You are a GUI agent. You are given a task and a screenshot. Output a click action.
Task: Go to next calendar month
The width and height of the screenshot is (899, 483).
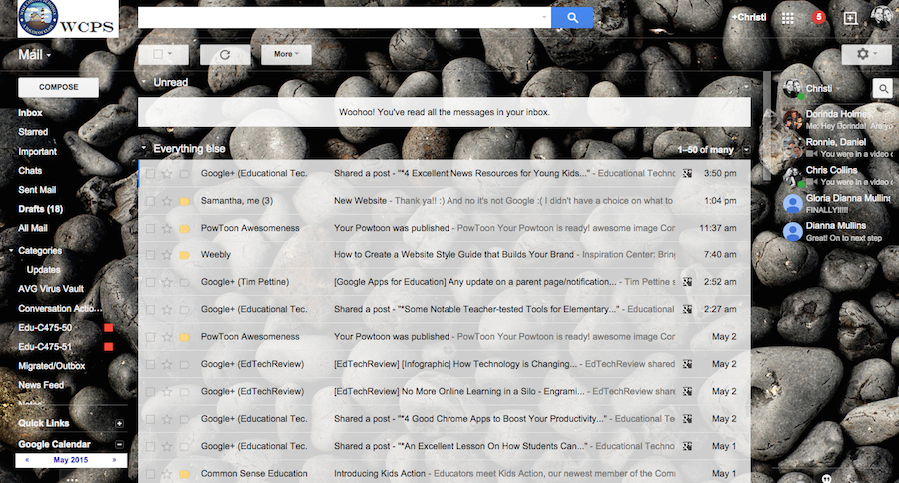coord(114,460)
